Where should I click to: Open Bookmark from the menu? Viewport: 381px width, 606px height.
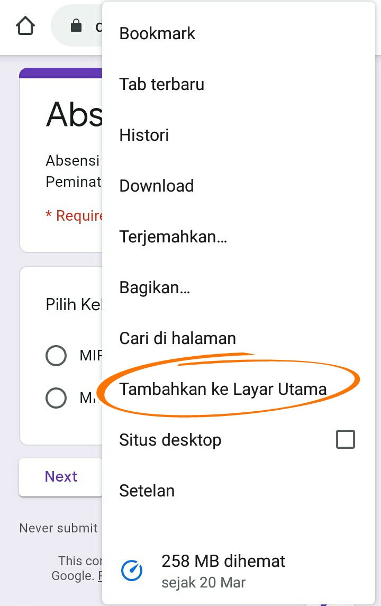click(157, 33)
